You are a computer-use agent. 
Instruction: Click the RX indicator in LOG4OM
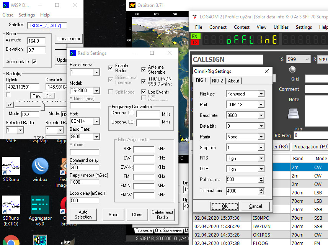[195, 36]
